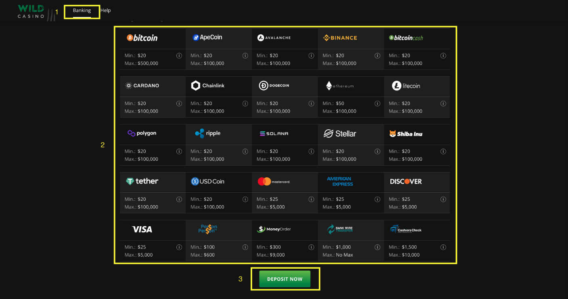Screen dimensions: 568x299
Task: Click the Person to Person "Max.: $600" text
Action: point(203,255)
